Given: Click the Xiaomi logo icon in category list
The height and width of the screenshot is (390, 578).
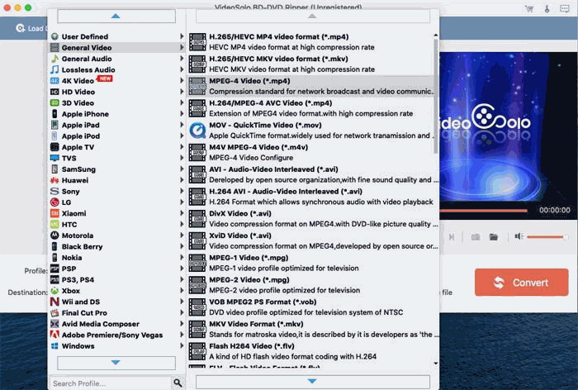Looking at the screenshot, I should (54, 213).
